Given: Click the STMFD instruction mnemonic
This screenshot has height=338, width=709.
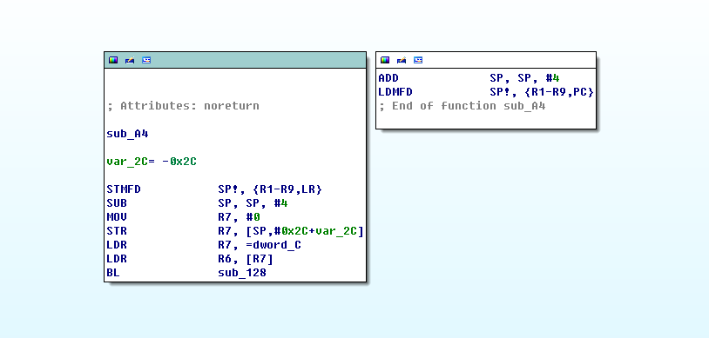Looking at the screenshot, I should [124, 189].
